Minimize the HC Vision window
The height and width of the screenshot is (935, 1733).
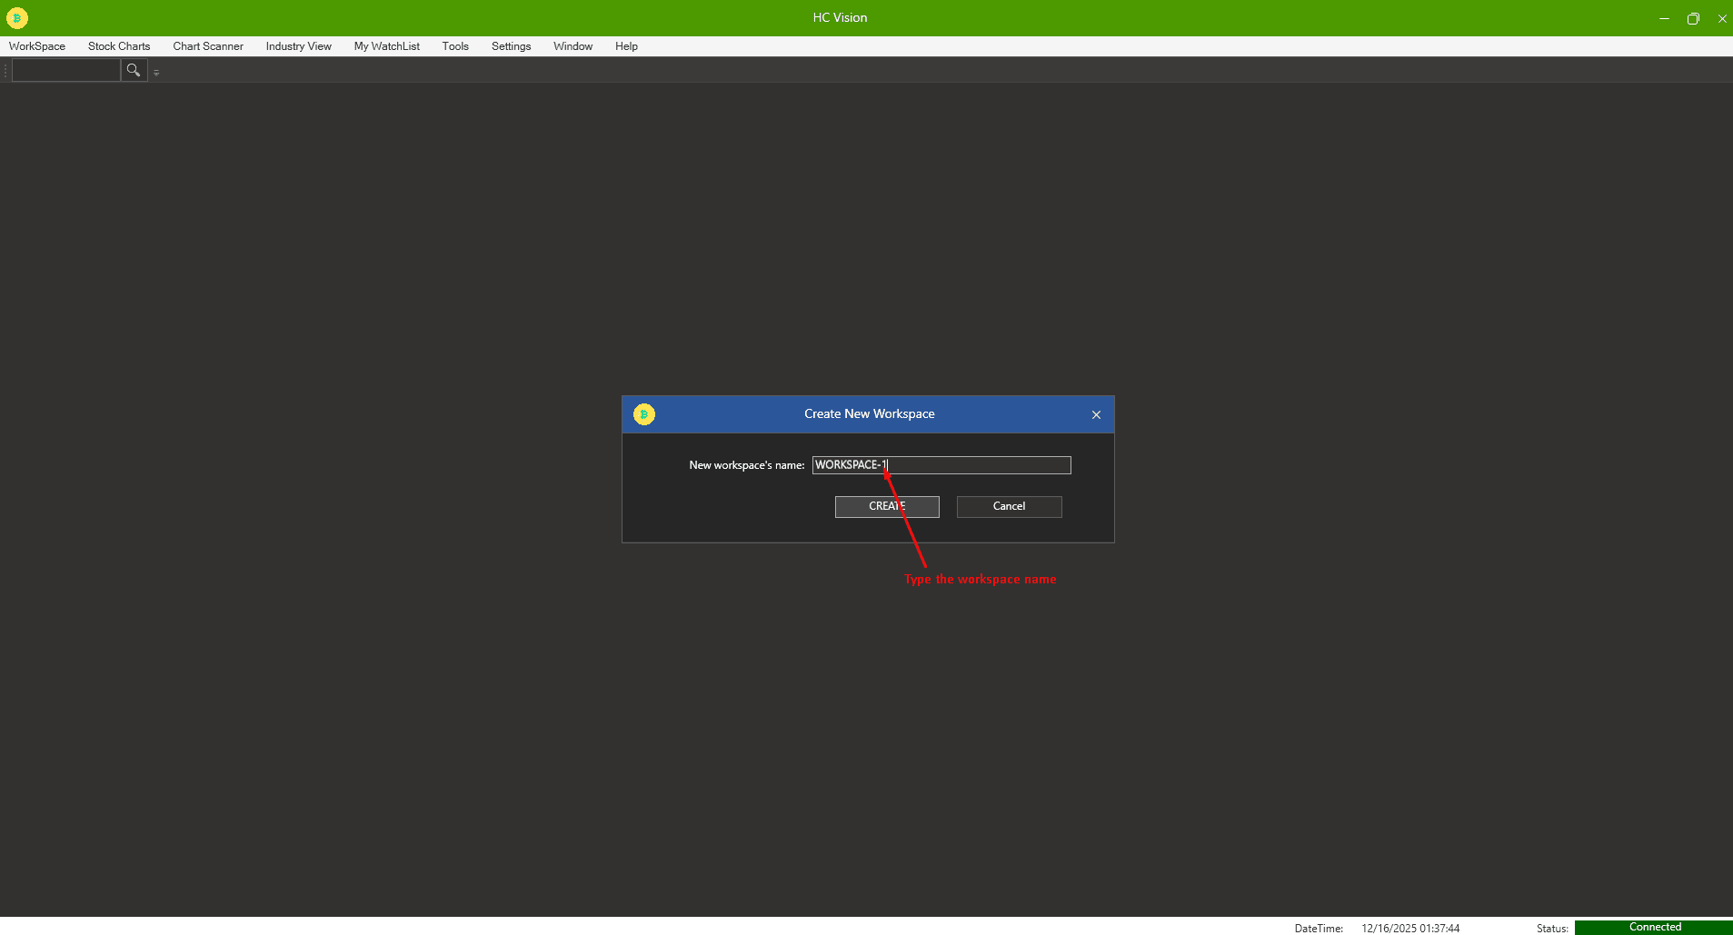click(x=1664, y=18)
